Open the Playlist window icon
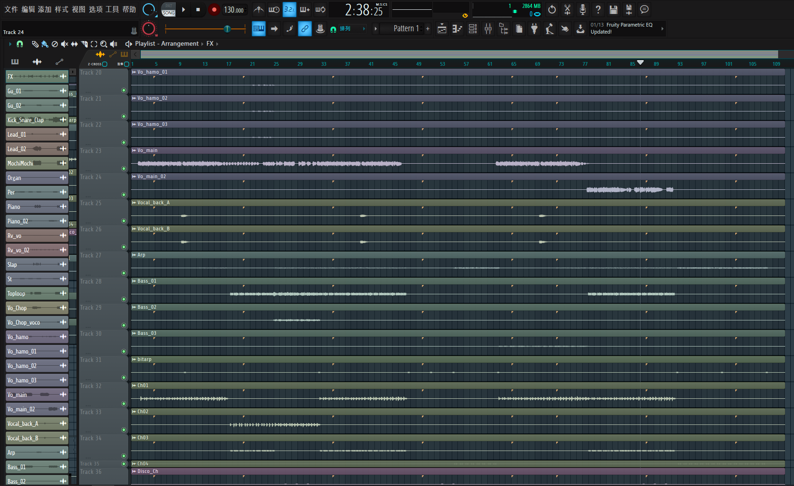The image size is (794, 486). [442, 29]
